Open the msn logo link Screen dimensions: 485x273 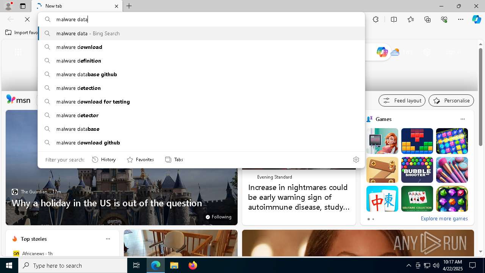18,100
